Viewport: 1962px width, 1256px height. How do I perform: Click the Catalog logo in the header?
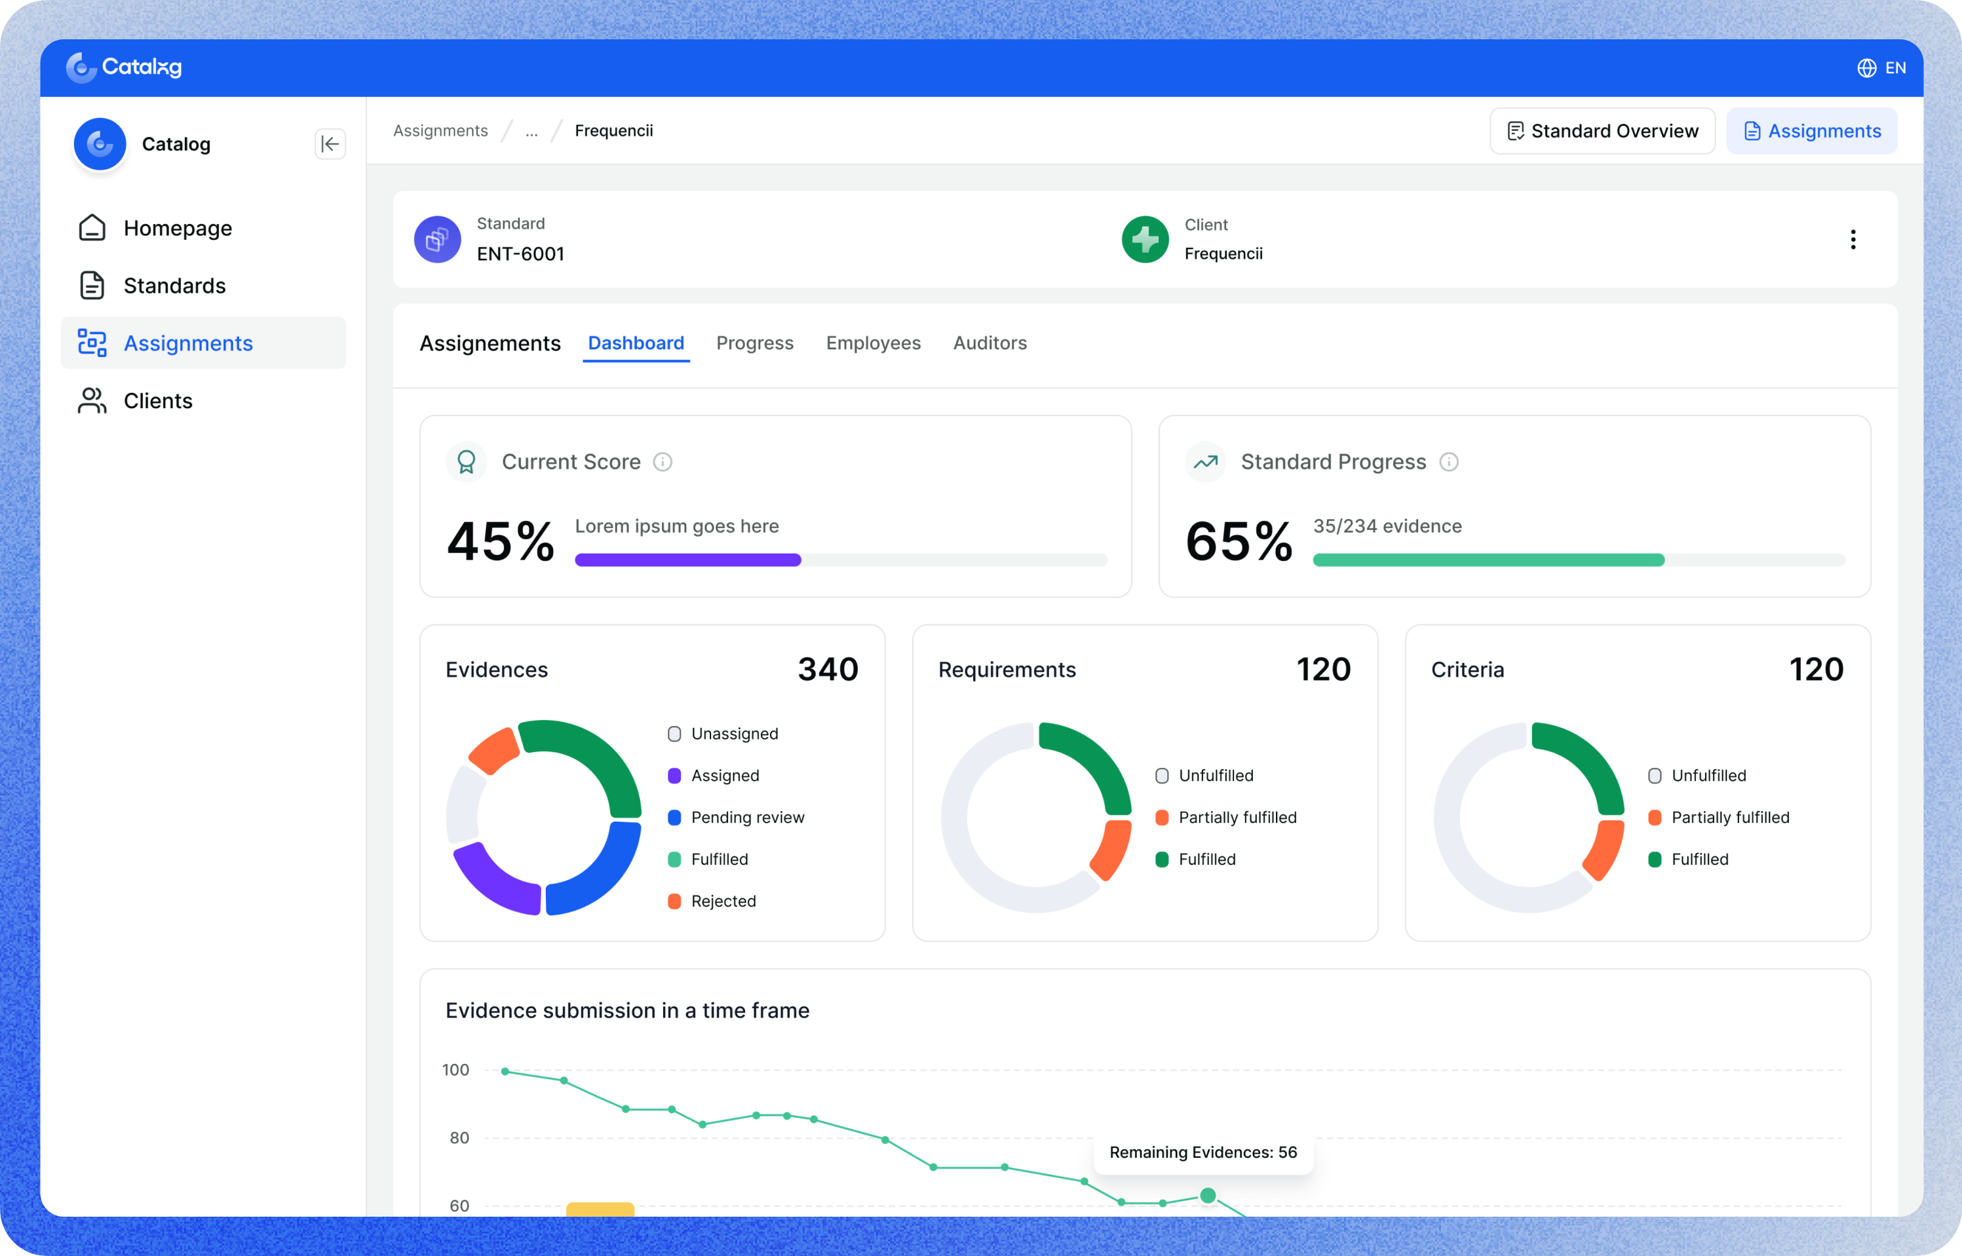tap(124, 67)
